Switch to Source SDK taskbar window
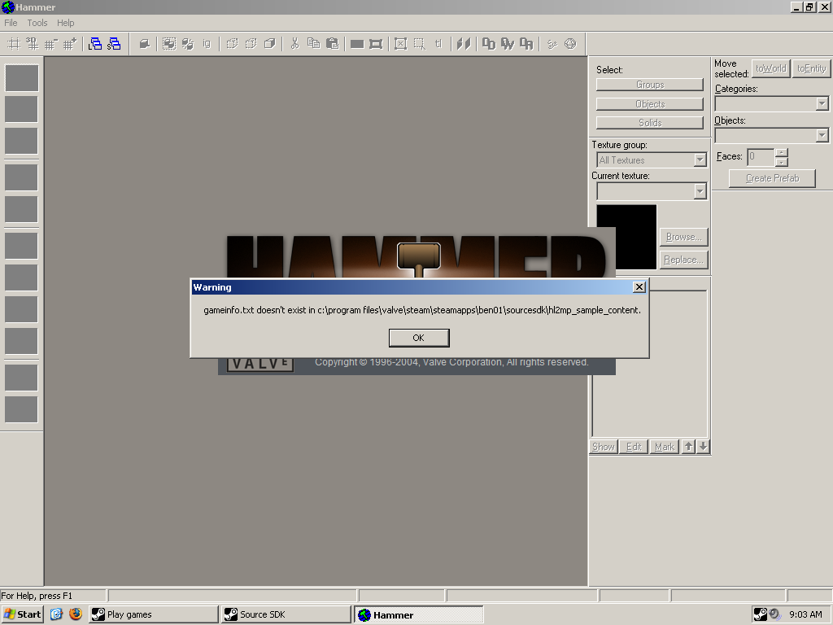Image resolution: width=833 pixels, height=625 pixels. pyautogui.click(x=286, y=615)
